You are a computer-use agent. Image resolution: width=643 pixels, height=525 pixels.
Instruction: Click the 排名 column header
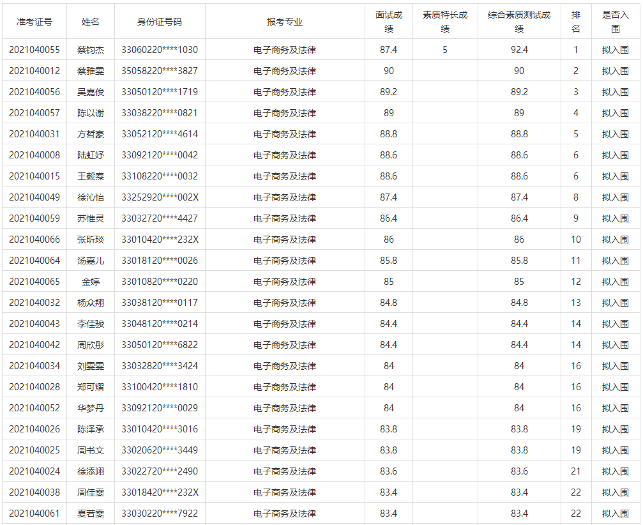tap(576, 22)
